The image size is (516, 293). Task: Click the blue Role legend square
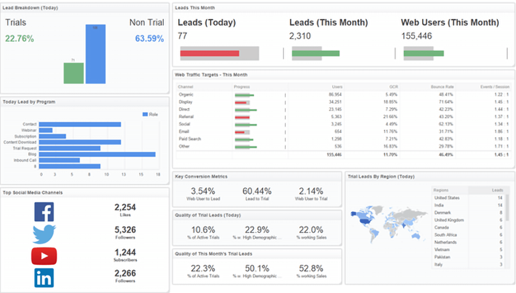pos(145,114)
